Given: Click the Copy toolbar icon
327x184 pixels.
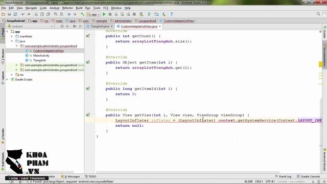Looking at the screenshot, I should click(42, 14).
